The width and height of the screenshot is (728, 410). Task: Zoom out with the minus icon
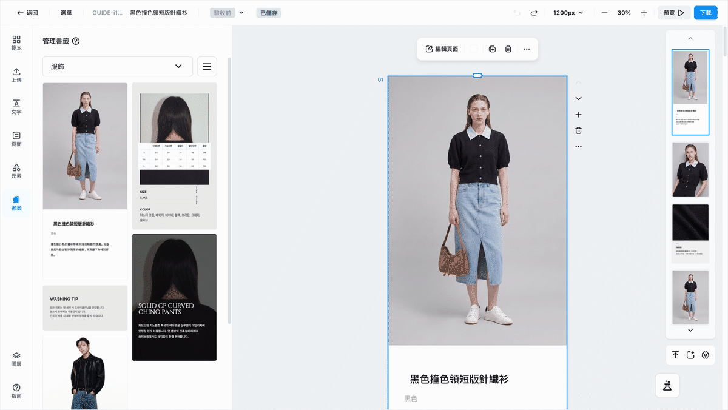tap(604, 13)
